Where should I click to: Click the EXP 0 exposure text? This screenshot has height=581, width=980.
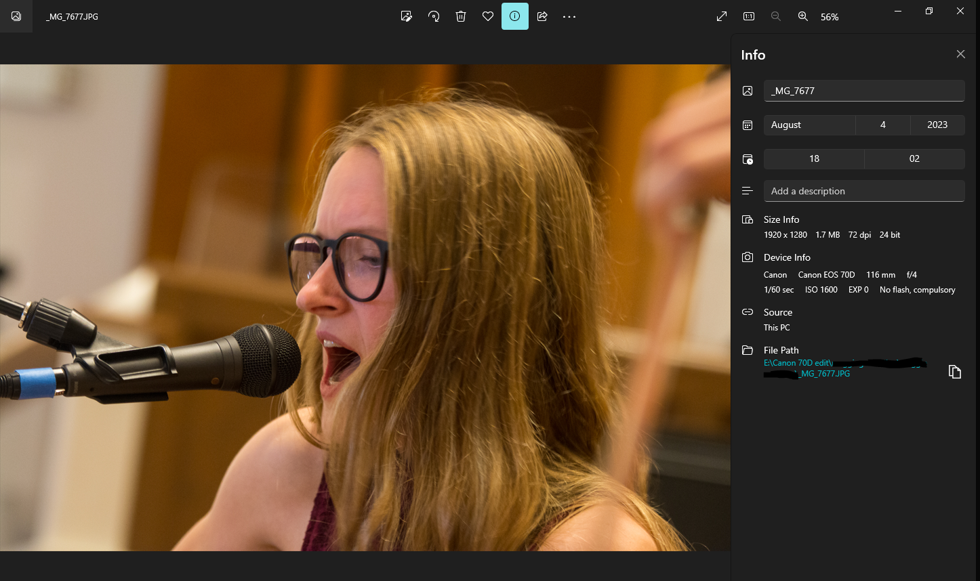(x=859, y=290)
